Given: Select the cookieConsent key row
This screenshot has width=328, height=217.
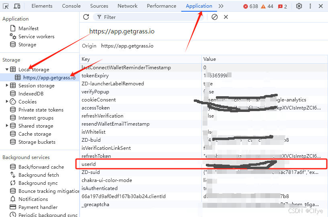Looking at the screenshot, I should (x=204, y=100).
